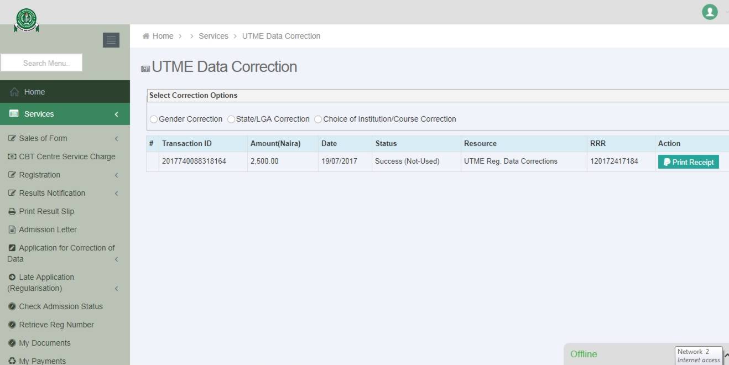The image size is (729, 365).
Task: Open Home in the sidebar menu
Action: click(x=65, y=92)
